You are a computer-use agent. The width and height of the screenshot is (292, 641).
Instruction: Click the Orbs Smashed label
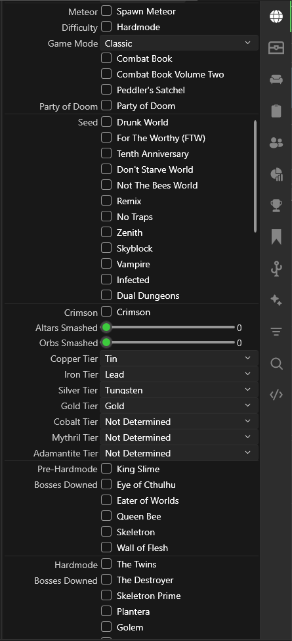click(x=69, y=343)
